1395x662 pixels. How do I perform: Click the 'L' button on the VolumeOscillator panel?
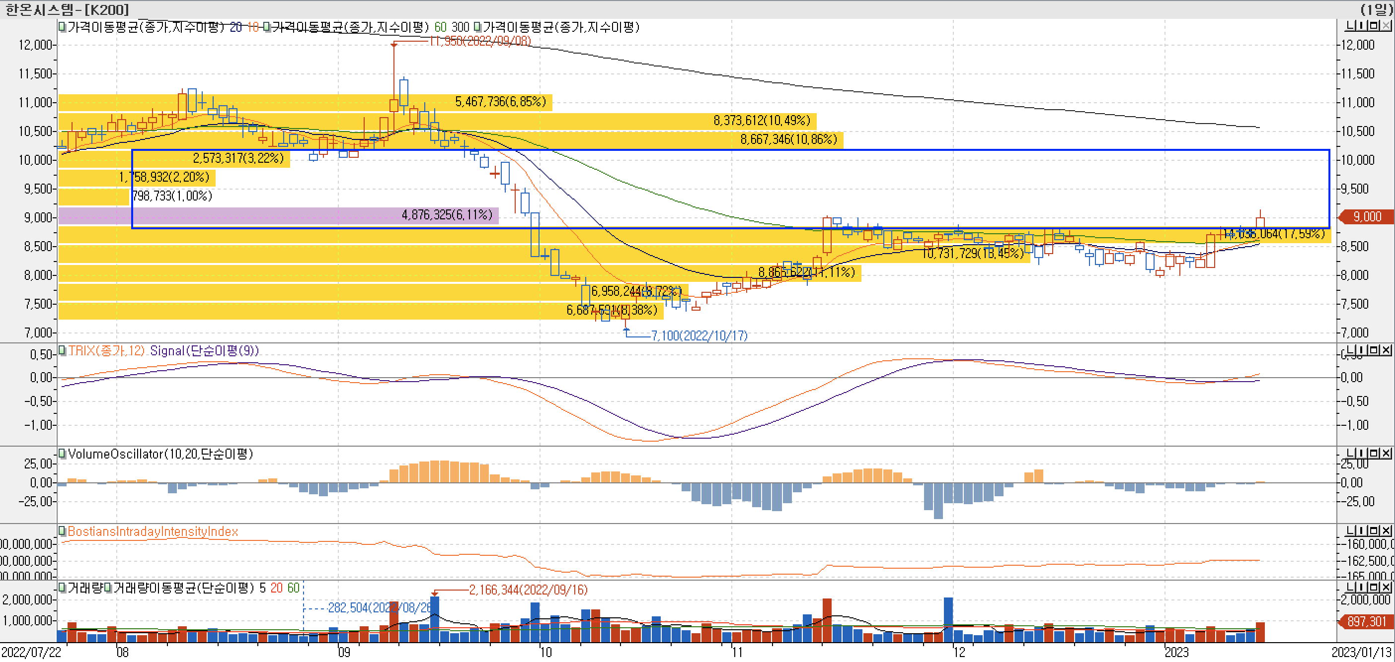tap(1351, 453)
